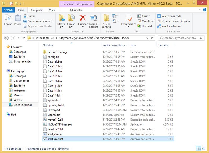
Task: Click the Herramientas de aplicación tab header
Action: tap(77, 4)
